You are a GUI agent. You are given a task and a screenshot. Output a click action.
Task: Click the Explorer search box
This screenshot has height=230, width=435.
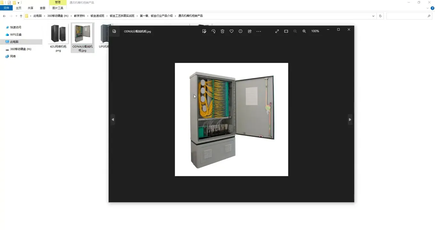(x=407, y=16)
